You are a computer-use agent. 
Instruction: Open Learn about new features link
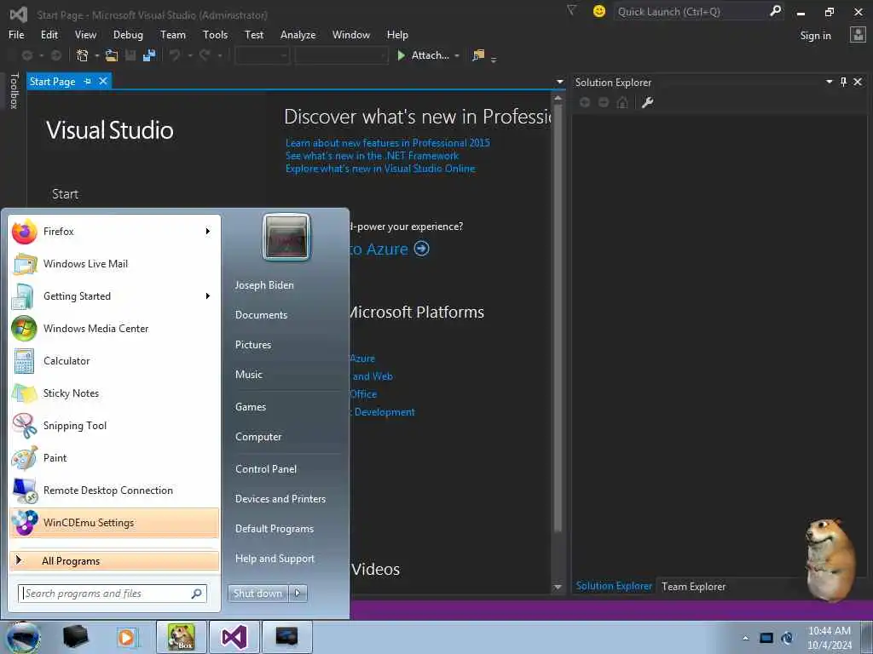388,143
